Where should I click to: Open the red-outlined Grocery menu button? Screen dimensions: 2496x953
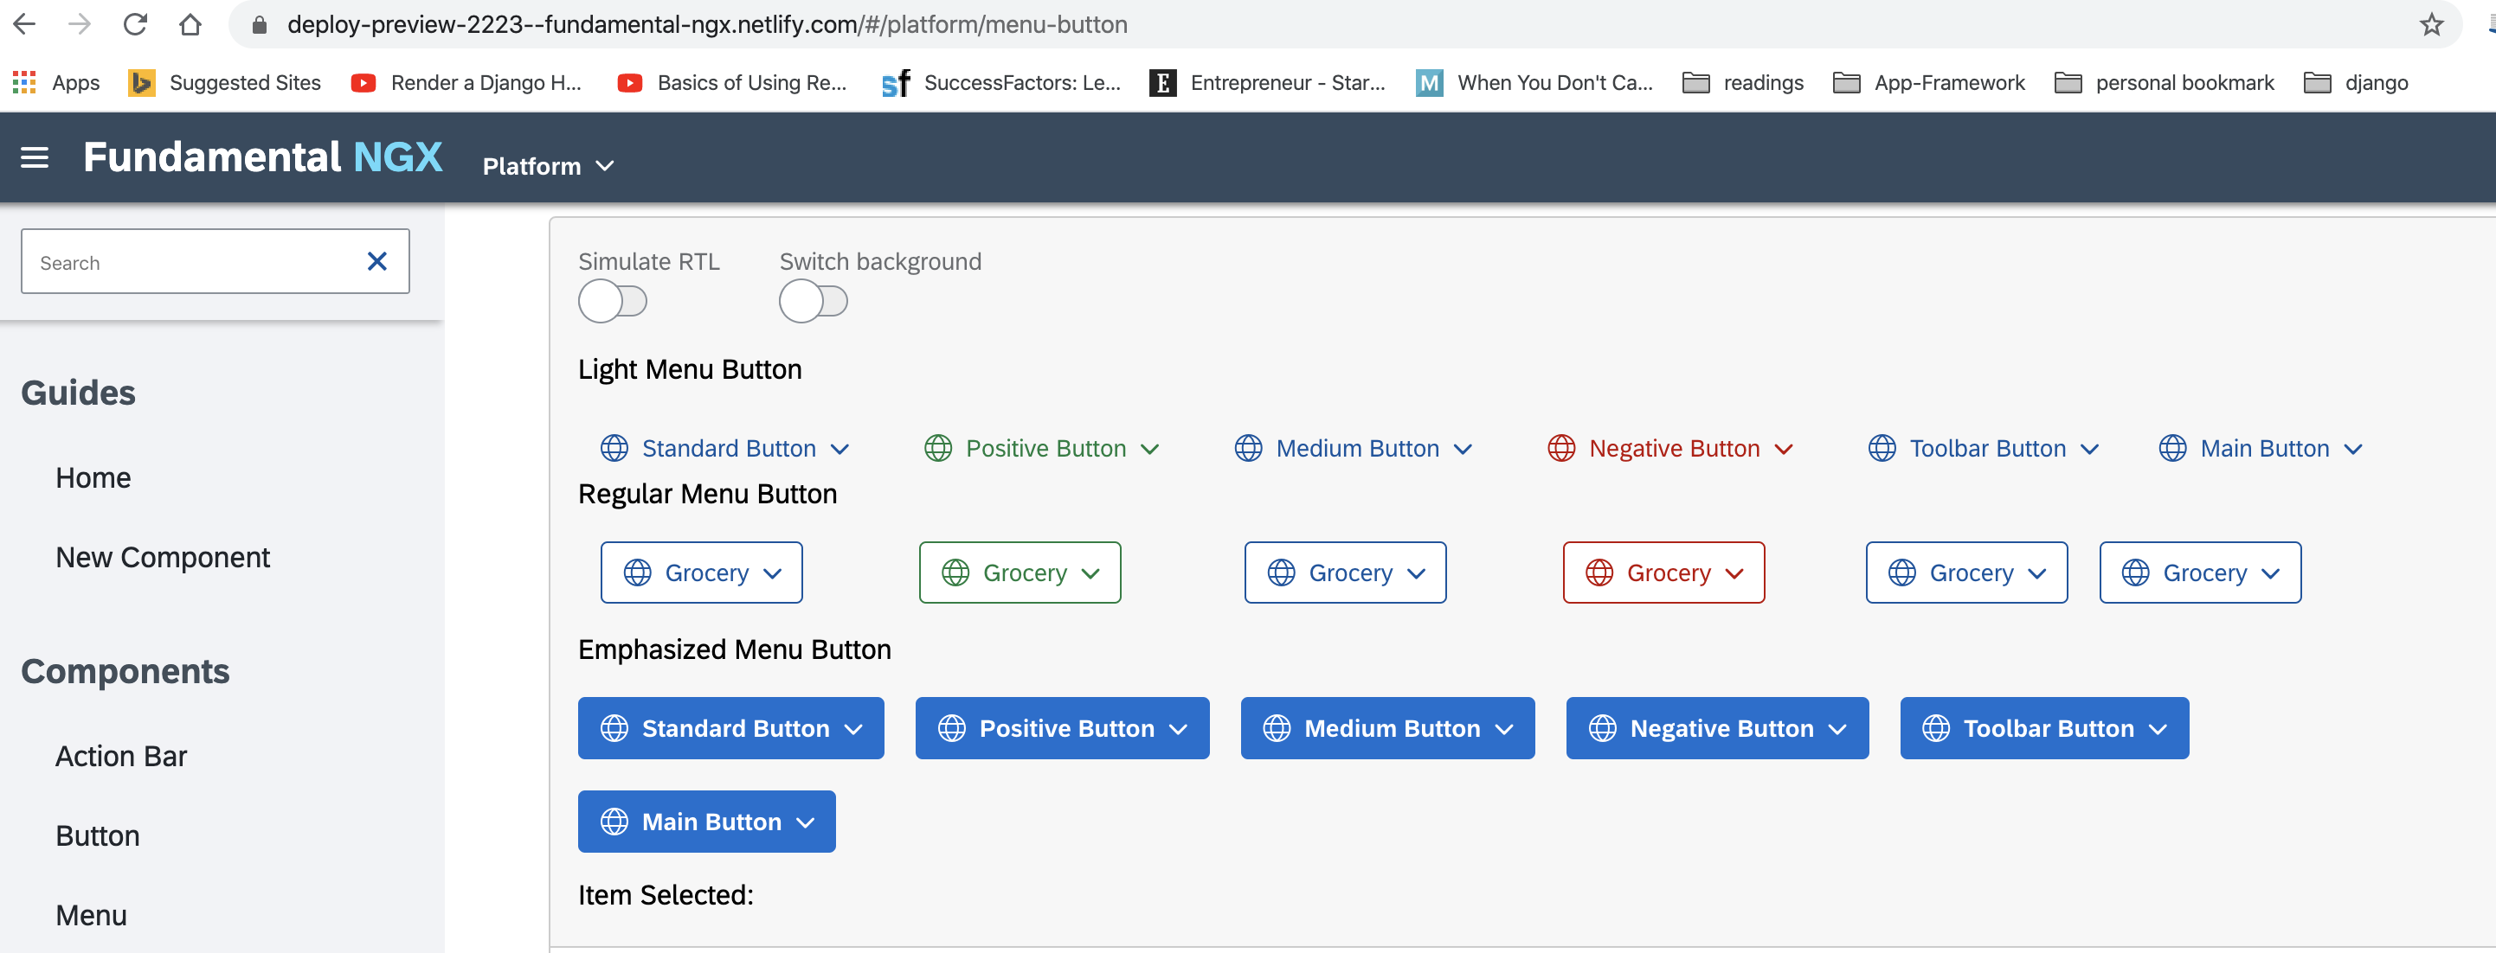1663,572
